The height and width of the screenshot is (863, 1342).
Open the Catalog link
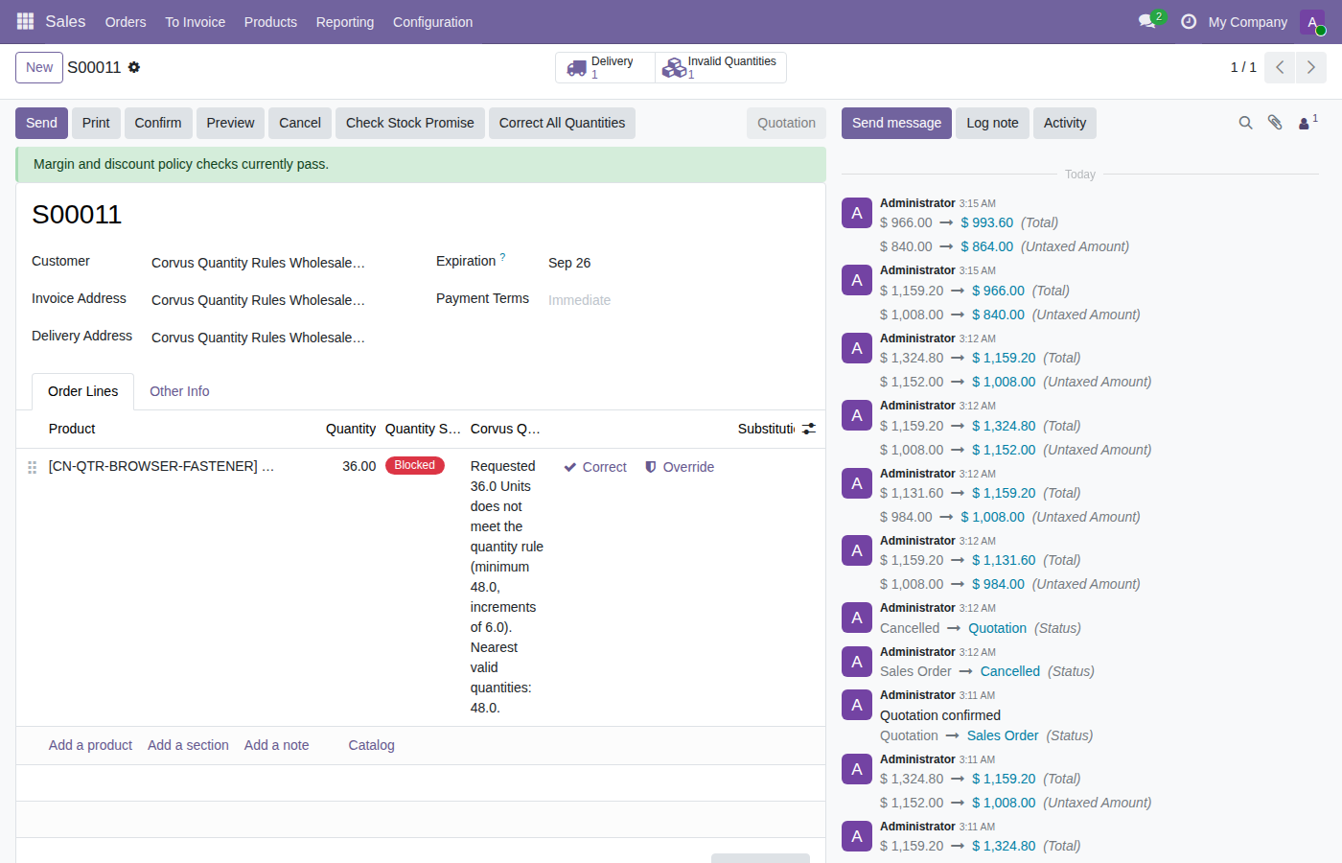pyautogui.click(x=371, y=745)
